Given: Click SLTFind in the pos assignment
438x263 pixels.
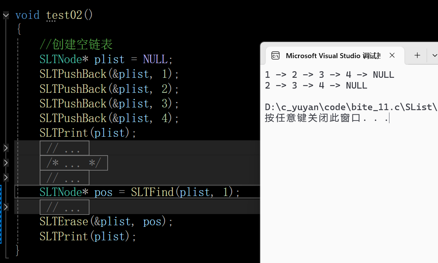Looking at the screenshot, I should pos(152,192).
